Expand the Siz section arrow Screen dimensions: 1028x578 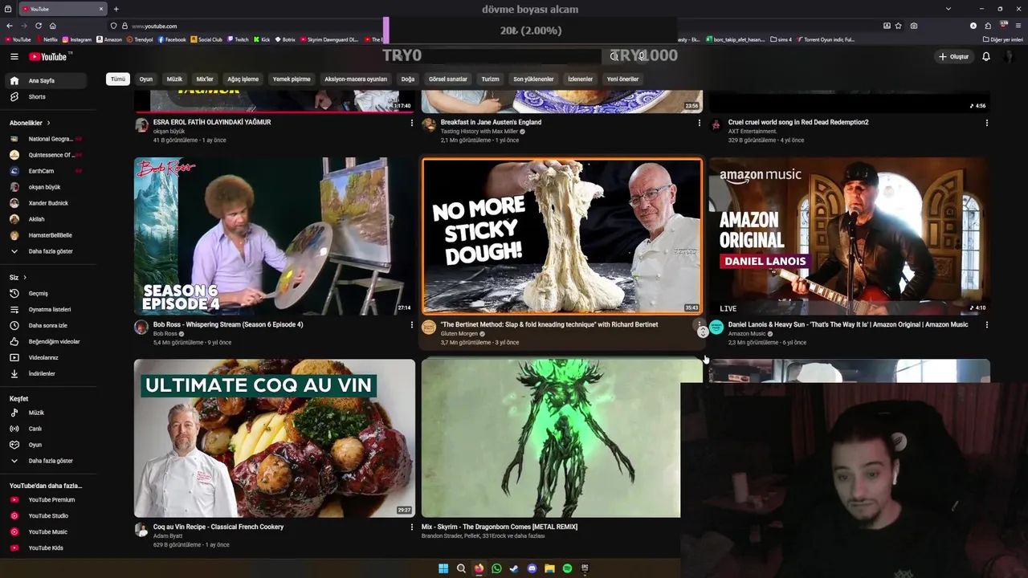coord(24,277)
